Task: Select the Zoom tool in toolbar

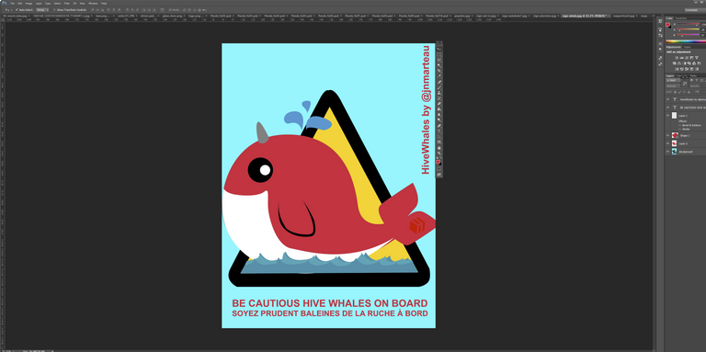Action: tap(439, 153)
